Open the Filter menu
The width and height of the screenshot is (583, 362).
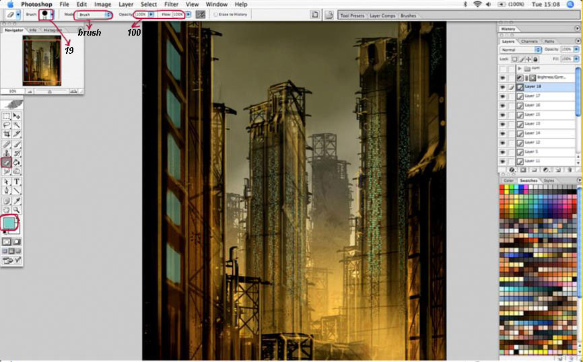pos(171,4)
